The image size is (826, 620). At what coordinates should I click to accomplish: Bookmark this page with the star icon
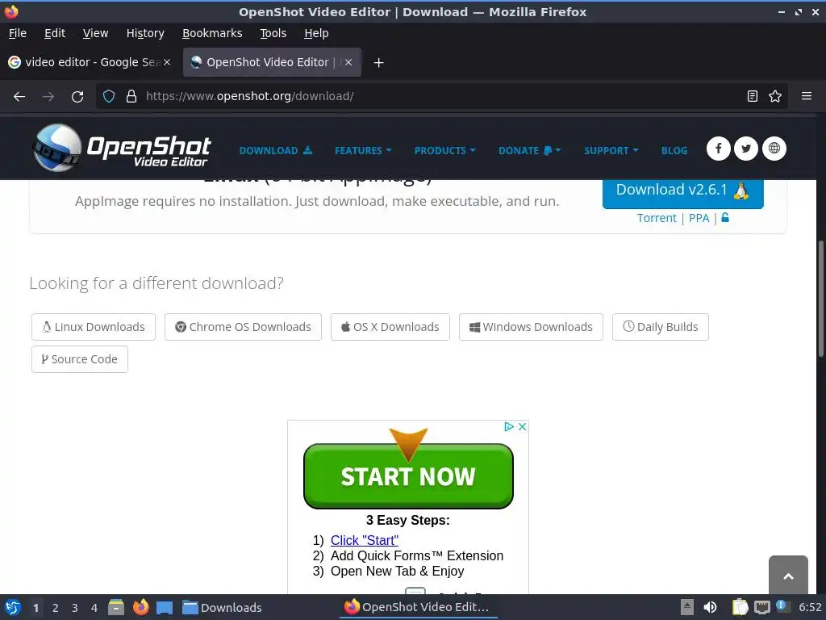point(775,97)
